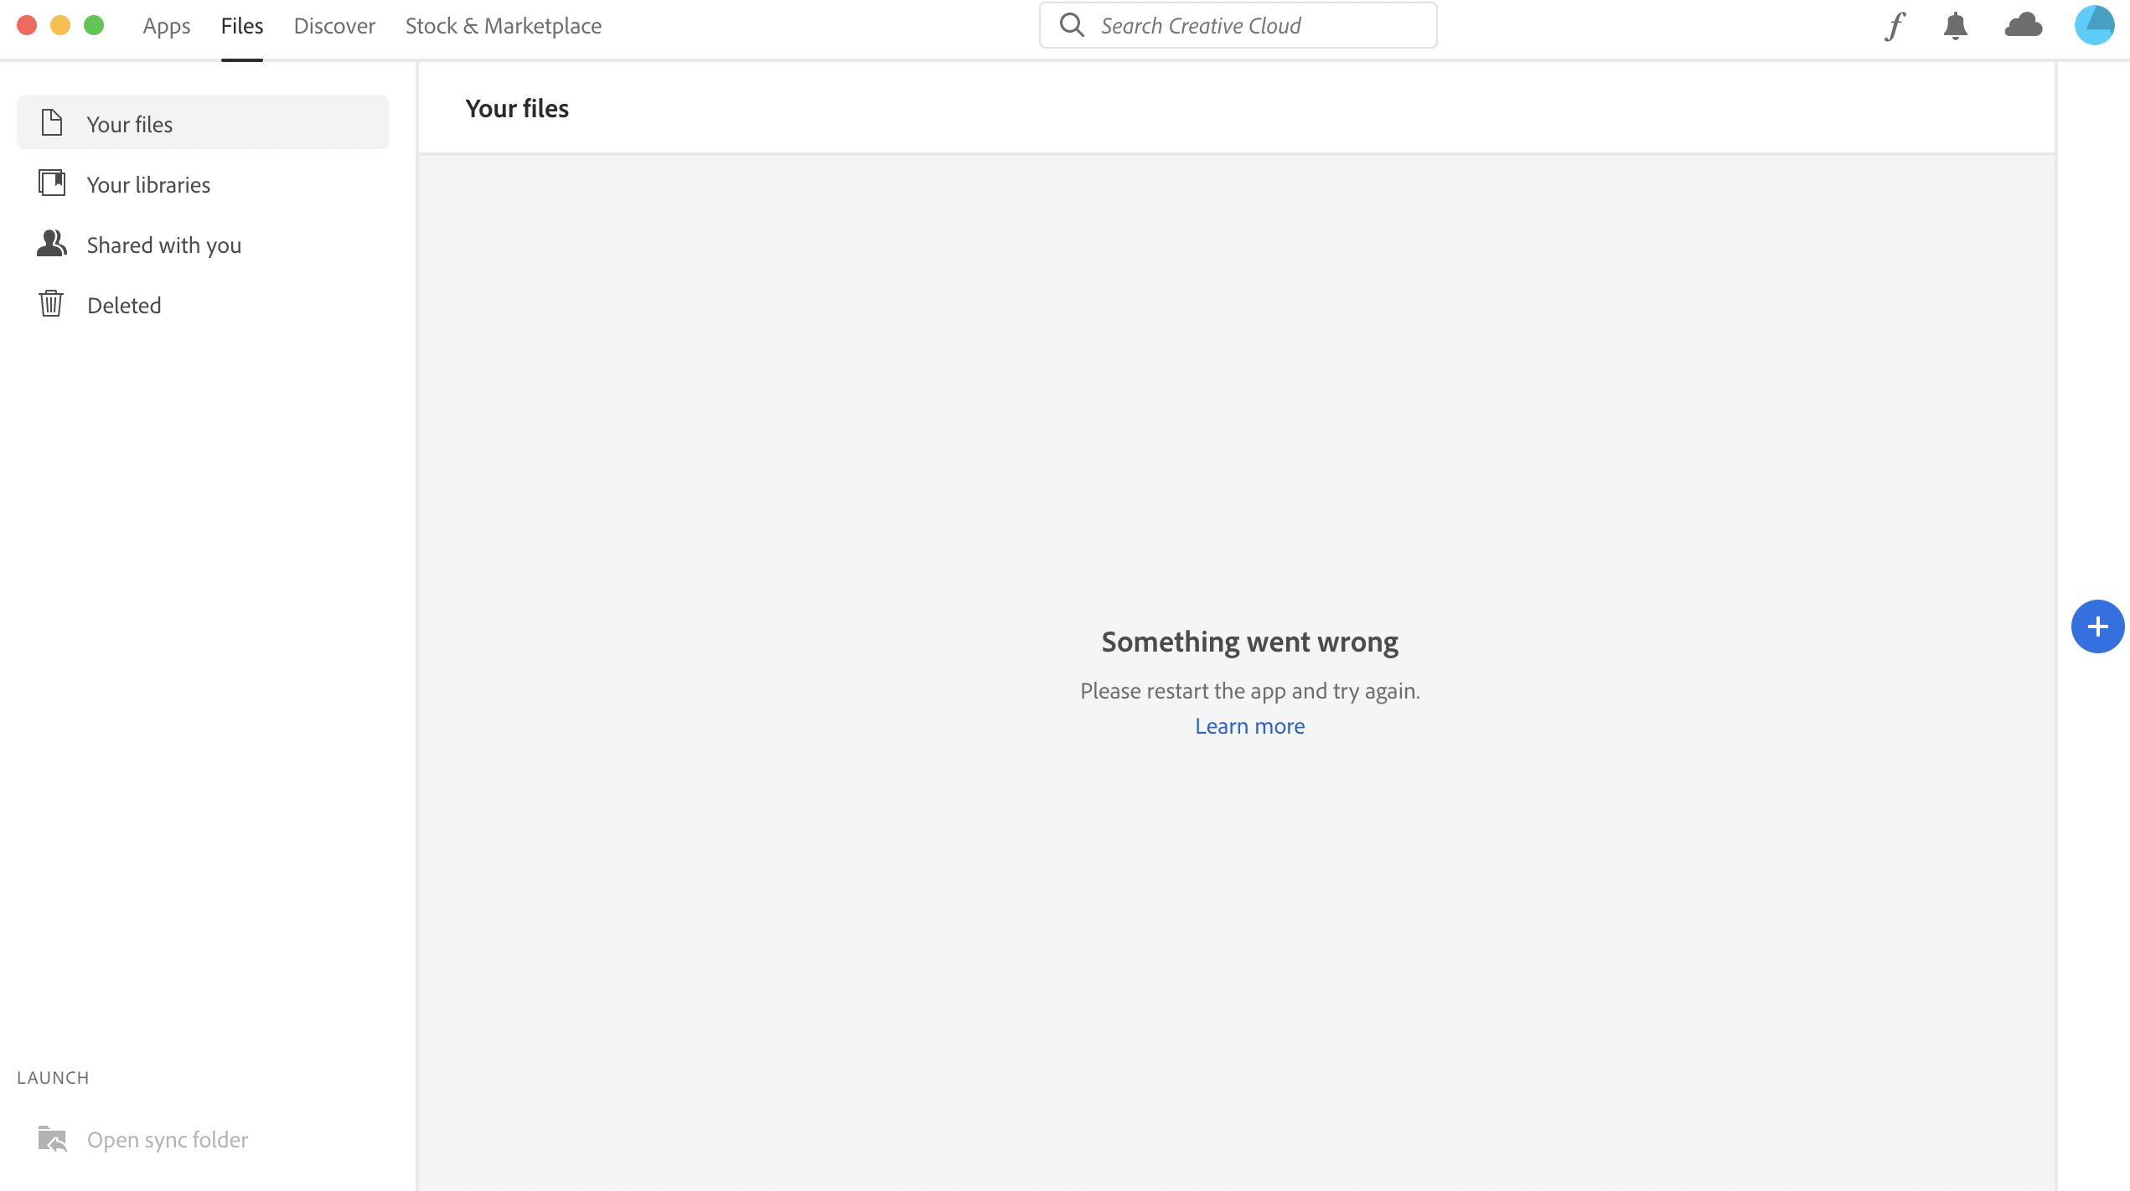Select the Files tab
Image resolution: width=2130 pixels, height=1191 pixels.
pos(242,26)
